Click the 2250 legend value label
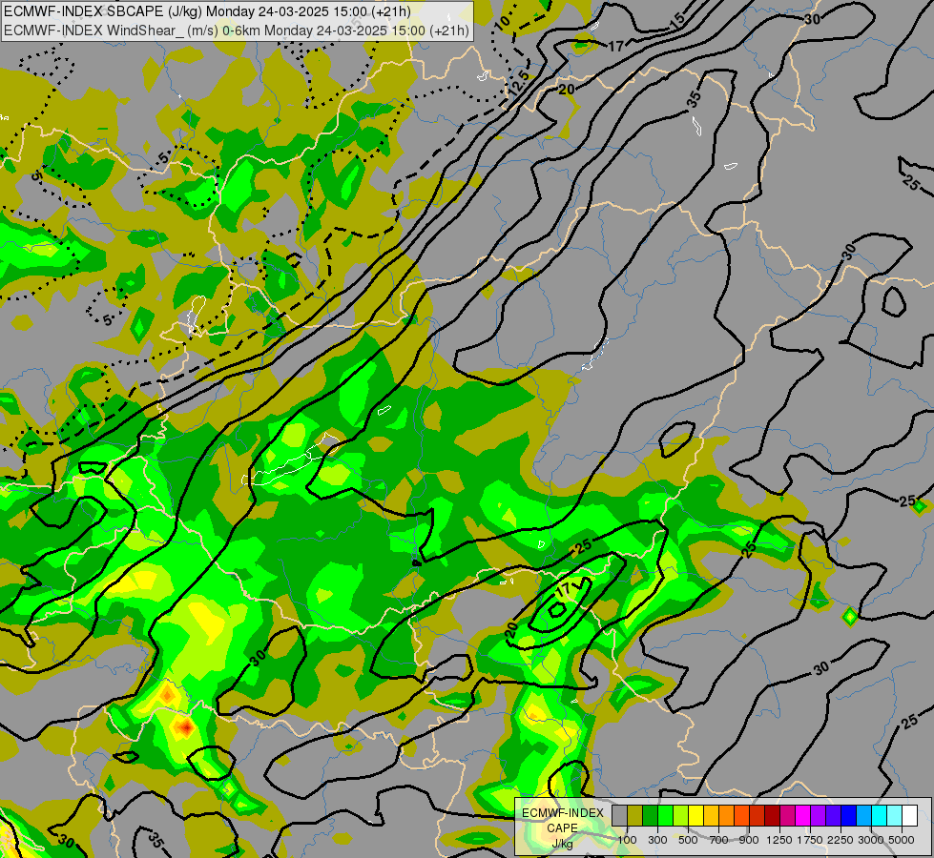Image resolution: width=934 pixels, height=858 pixels. coord(841,840)
